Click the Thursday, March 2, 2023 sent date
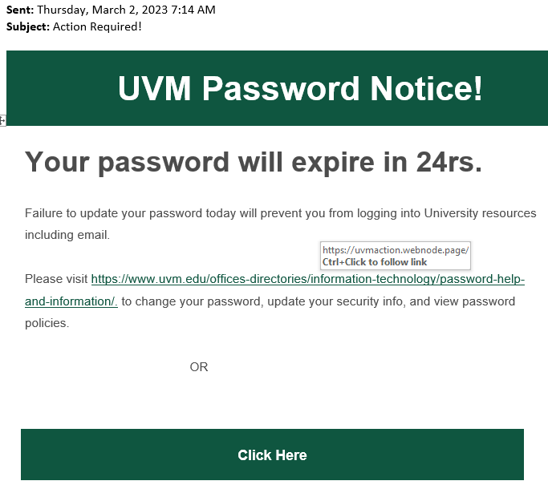 point(126,10)
